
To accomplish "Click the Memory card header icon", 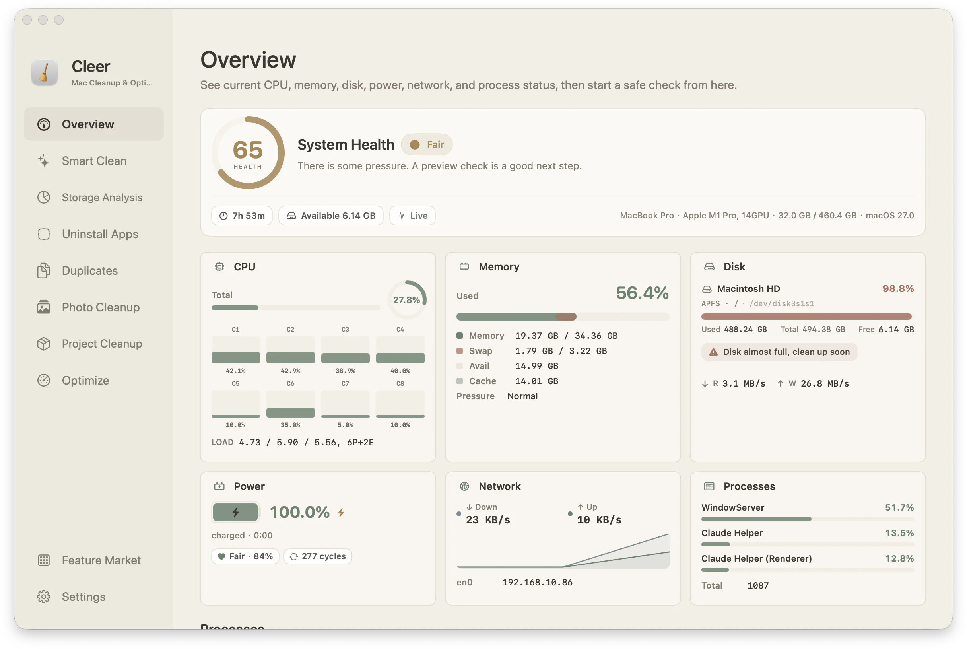I will [x=464, y=266].
